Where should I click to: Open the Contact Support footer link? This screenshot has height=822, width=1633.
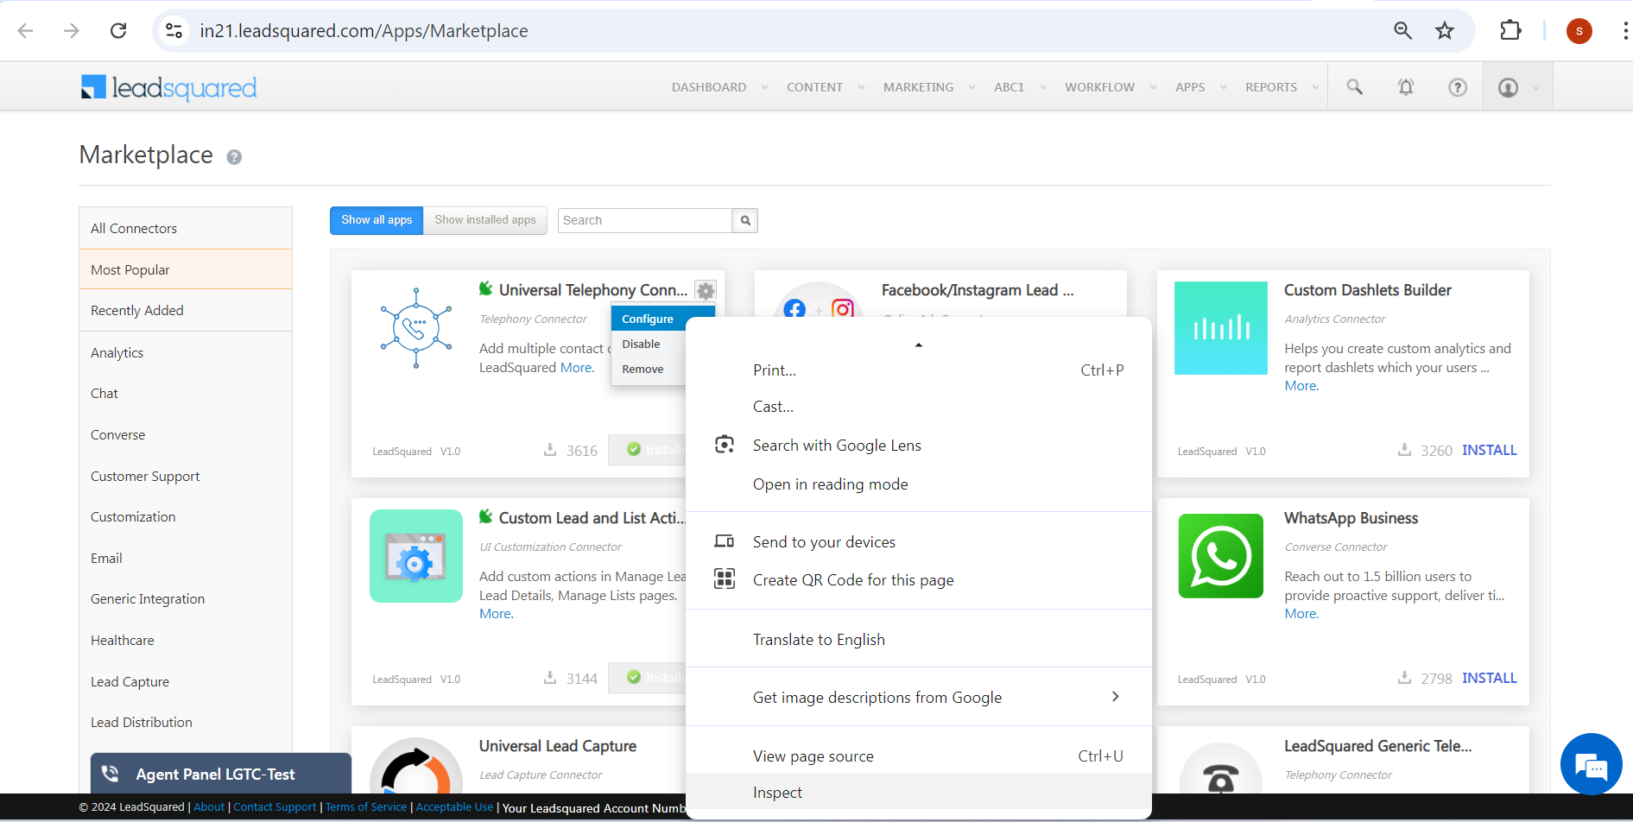[275, 807]
